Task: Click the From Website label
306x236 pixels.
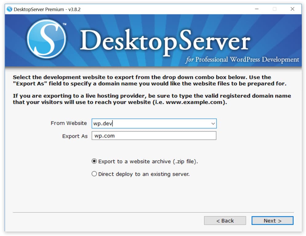Action: [x=69, y=123]
